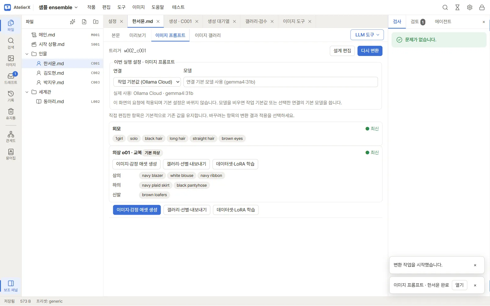Click the '프리셋: generic' status bar entry
This screenshot has height=306, width=490.
pyautogui.click(x=49, y=301)
